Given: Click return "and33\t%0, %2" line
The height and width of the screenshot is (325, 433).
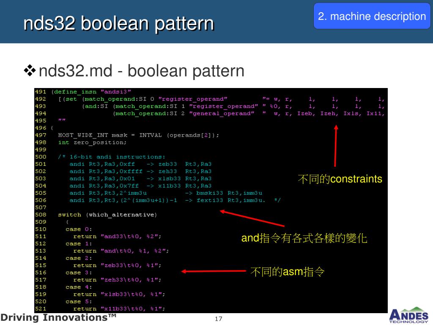Looking at the screenshot, I should 118,236.
